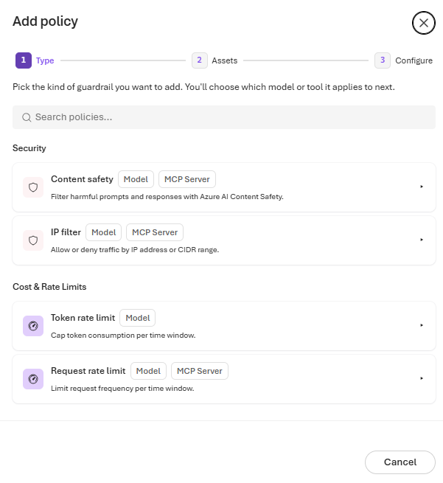The width and height of the screenshot is (443, 483).
Task: Click the Token rate limit gauge icon
Action: [33, 326]
